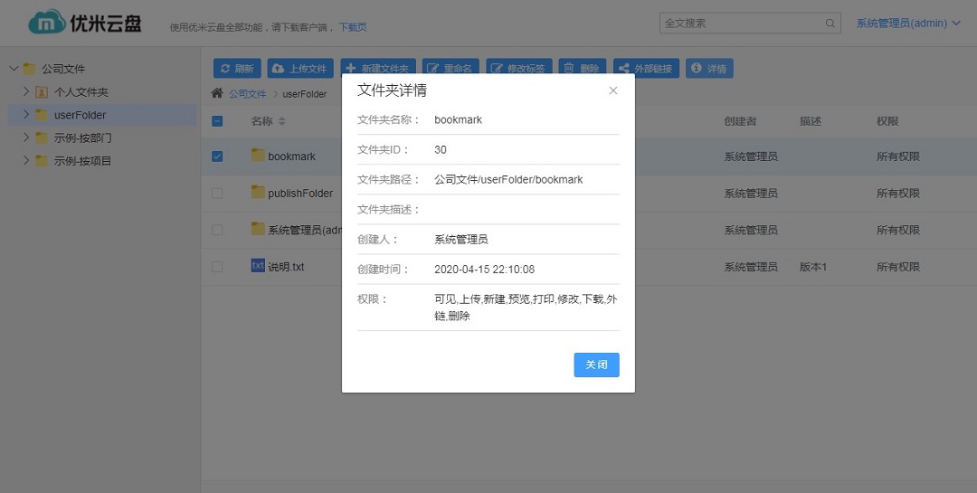Check the 系统管理员(adm folder row checkbox
The height and width of the screenshot is (493, 977).
point(217,230)
